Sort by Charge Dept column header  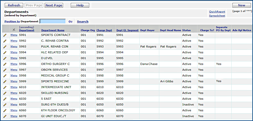104,30
